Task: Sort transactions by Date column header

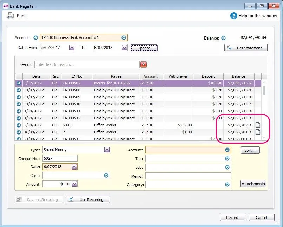Action: click(37, 76)
